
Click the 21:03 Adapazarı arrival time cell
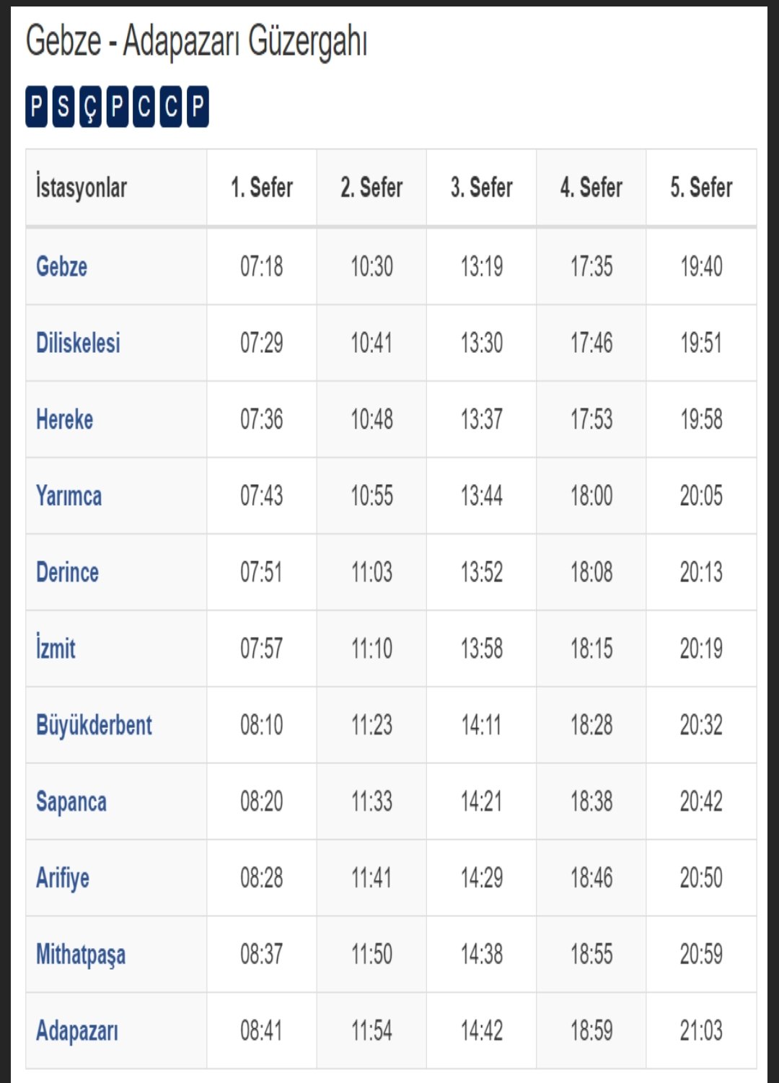pyautogui.click(x=701, y=1031)
